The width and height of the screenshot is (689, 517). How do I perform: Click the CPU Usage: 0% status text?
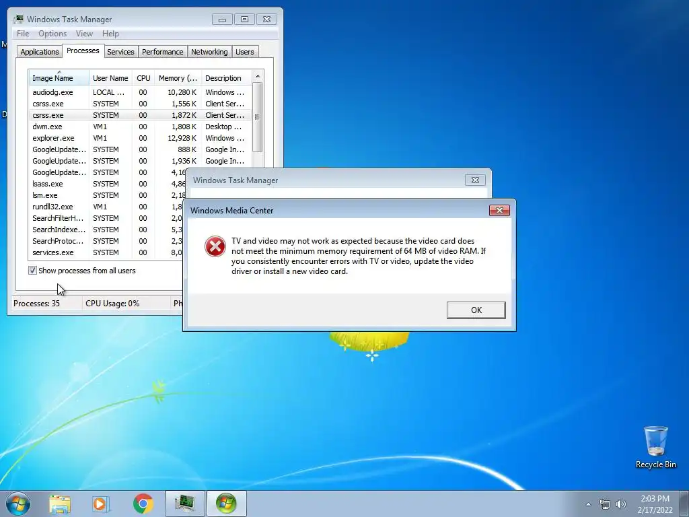point(112,304)
